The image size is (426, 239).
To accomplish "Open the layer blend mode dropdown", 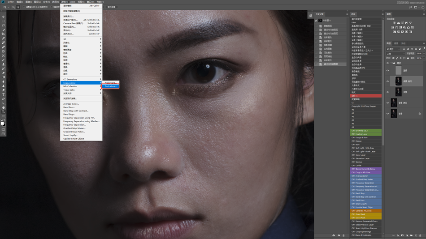I will tap(396, 54).
